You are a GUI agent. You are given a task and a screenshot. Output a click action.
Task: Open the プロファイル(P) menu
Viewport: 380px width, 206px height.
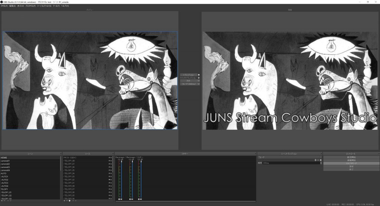[x=30, y=6]
